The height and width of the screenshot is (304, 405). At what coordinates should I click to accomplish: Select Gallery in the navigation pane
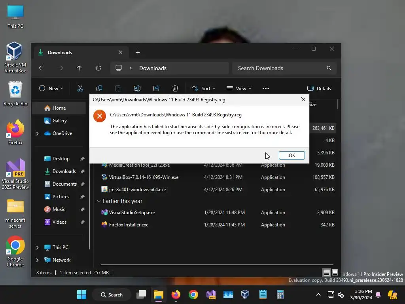(x=59, y=121)
